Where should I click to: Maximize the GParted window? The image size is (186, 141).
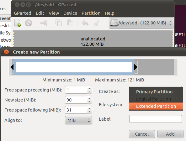(x=28, y=5)
